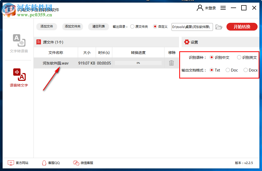Click the 0% conversion progress bar
Viewport: 262px width, 171px height.
[x=138, y=63]
